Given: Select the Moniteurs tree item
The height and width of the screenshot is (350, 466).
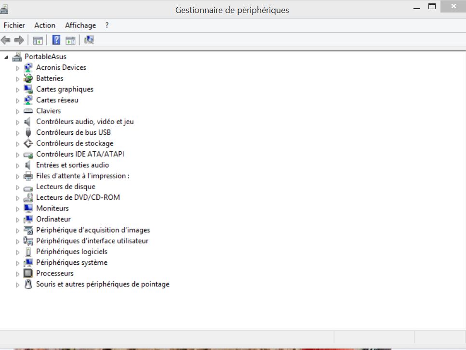Looking at the screenshot, I should coord(52,208).
